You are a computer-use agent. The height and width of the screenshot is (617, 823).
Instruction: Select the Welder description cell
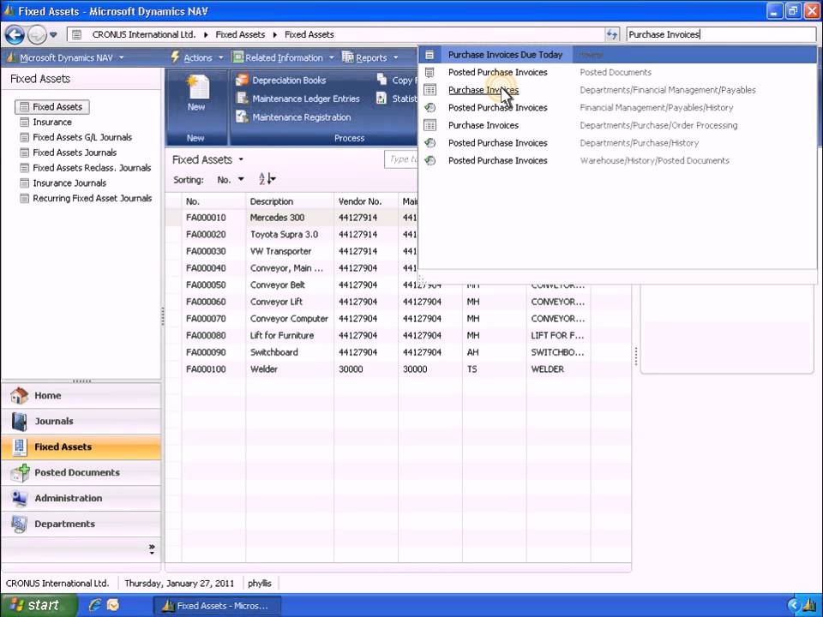click(289, 369)
